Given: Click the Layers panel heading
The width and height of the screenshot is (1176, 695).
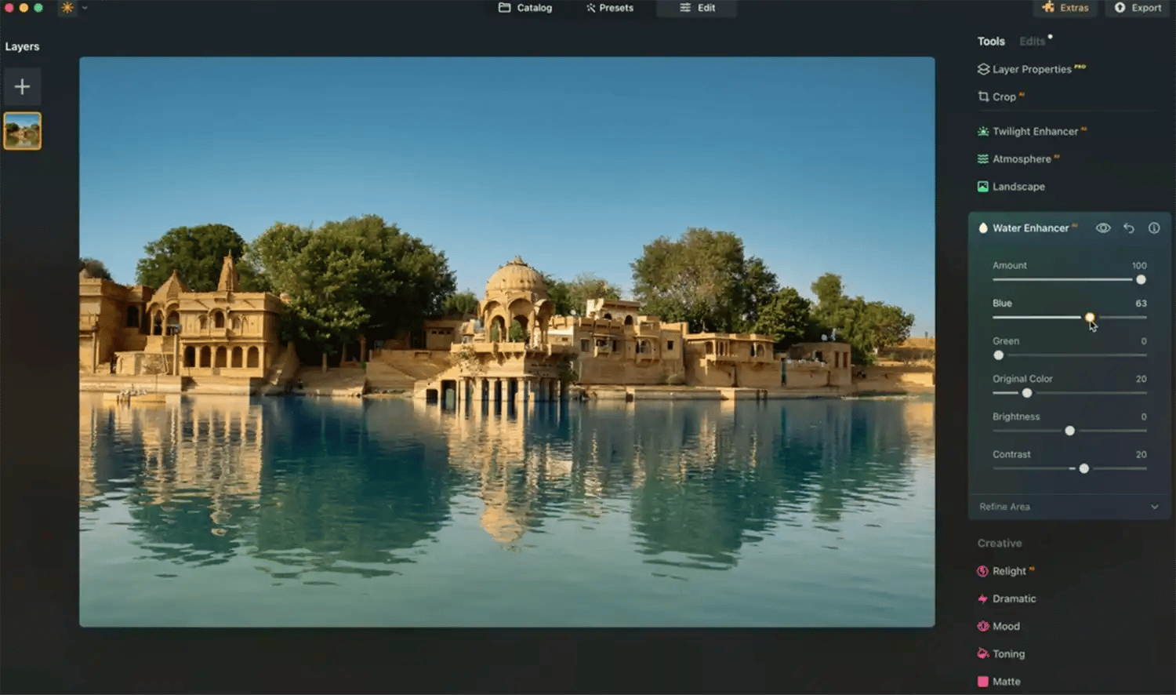Looking at the screenshot, I should click(x=22, y=46).
